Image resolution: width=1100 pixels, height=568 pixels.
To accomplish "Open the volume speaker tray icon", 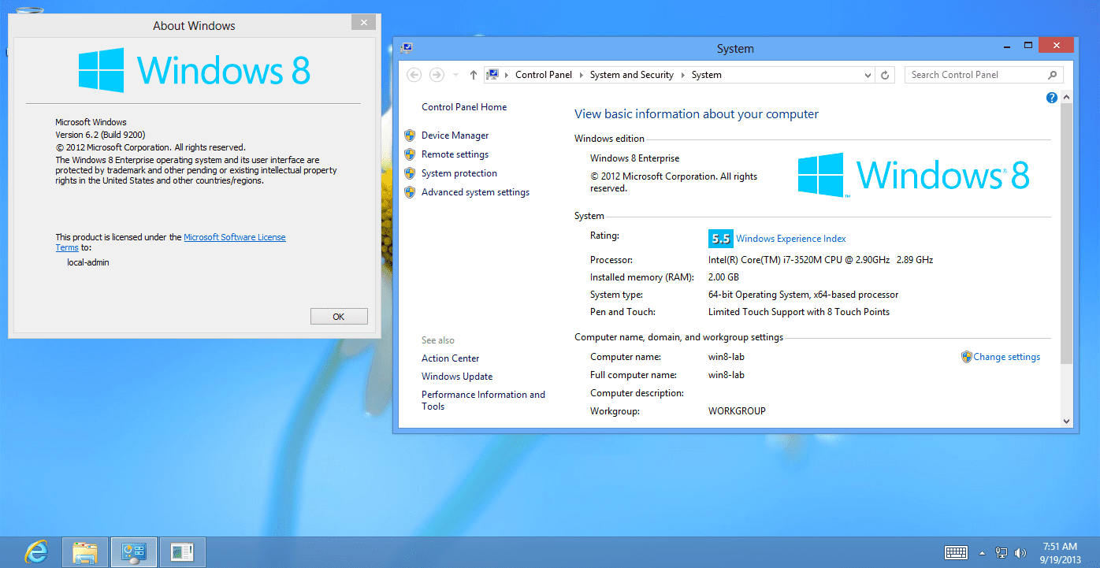I will pos(1020,553).
